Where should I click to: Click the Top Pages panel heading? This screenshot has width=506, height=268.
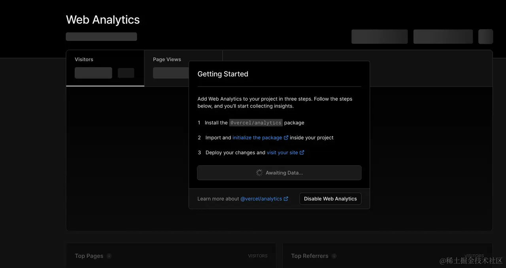pyautogui.click(x=89, y=256)
